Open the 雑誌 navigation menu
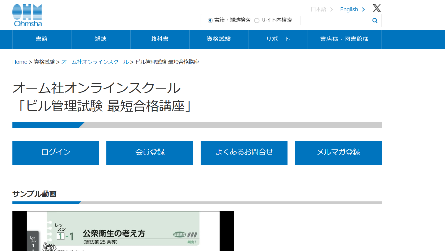 [x=101, y=39]
